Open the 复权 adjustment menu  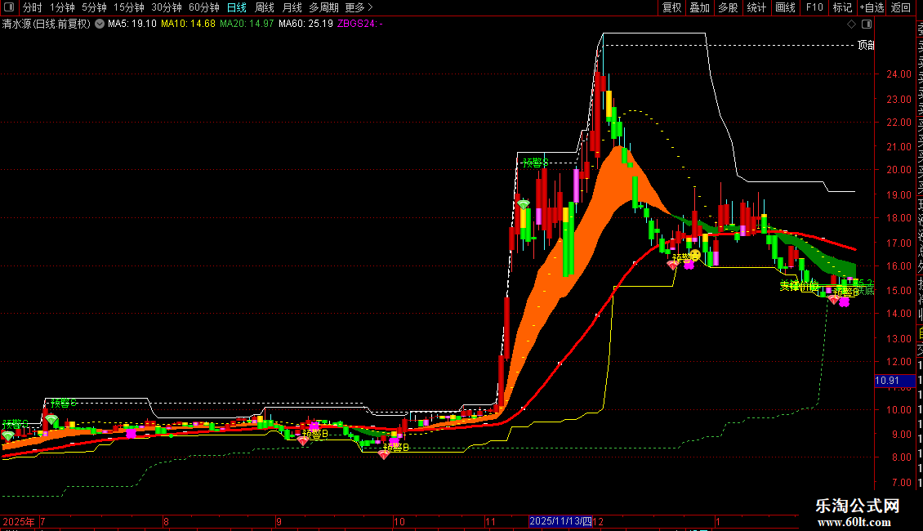(x=671, y=7)
